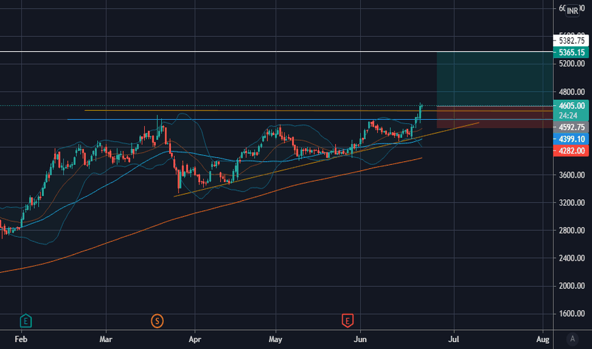Click the 3600.00 price scale value
Image resolution: width=592 pixels, height=349 pixels.
[572, 175]
